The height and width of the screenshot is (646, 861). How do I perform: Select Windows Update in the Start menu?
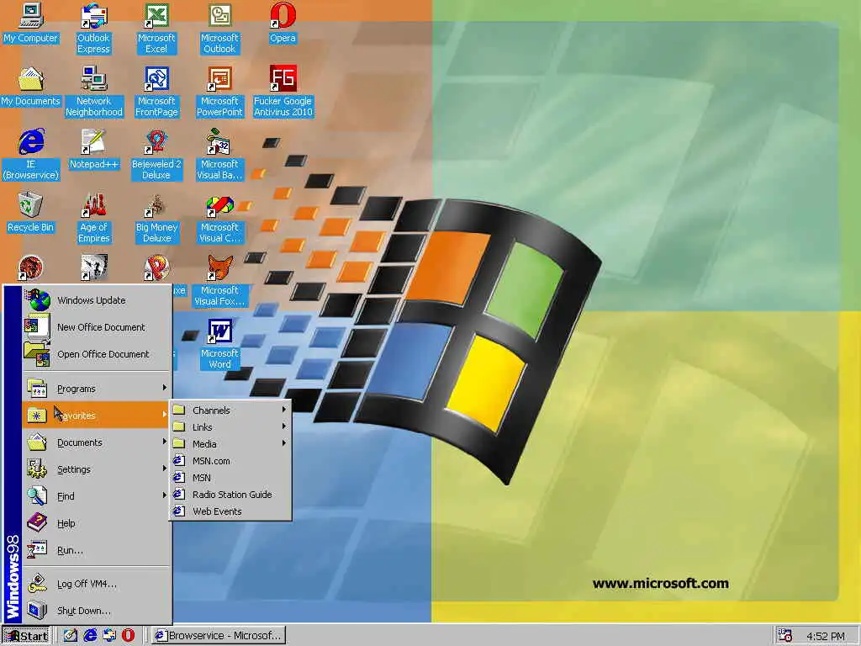(97, 300)
